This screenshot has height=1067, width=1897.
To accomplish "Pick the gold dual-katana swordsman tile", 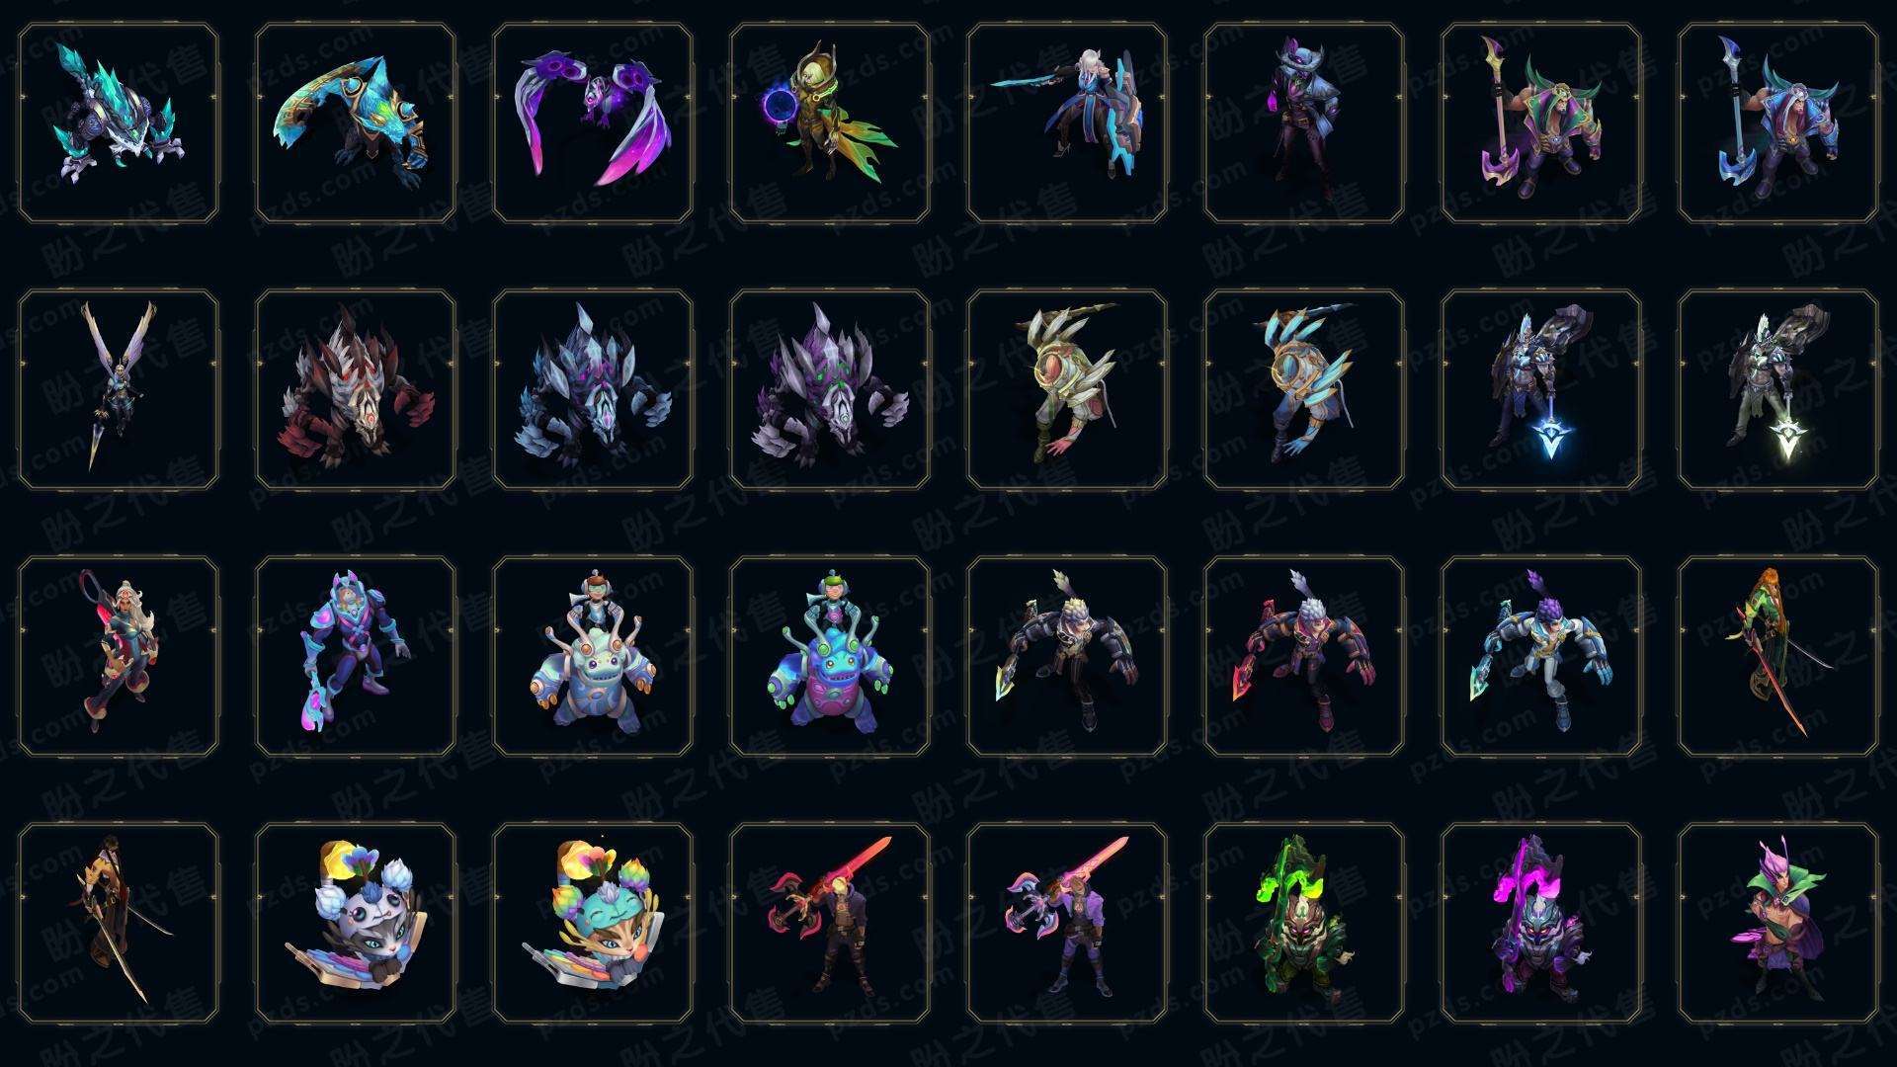I will click(x=119, y=923).
